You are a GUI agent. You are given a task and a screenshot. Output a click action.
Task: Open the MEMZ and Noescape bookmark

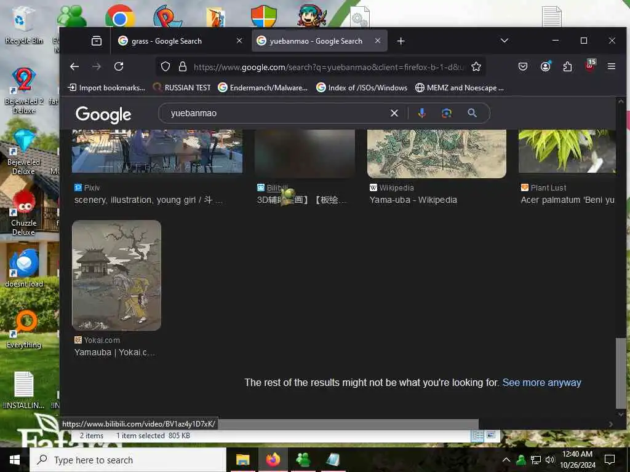tap(459, 88)
